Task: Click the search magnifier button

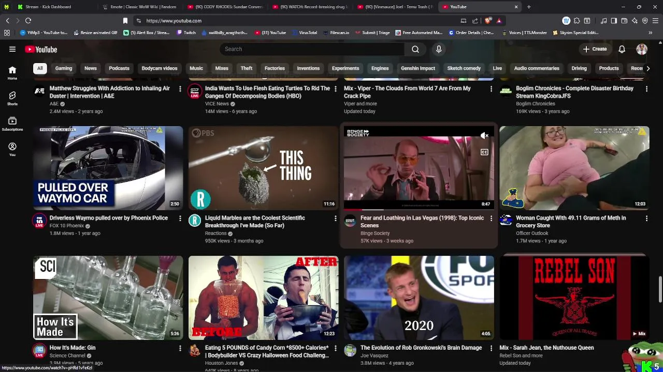Action: pos(415,49)
